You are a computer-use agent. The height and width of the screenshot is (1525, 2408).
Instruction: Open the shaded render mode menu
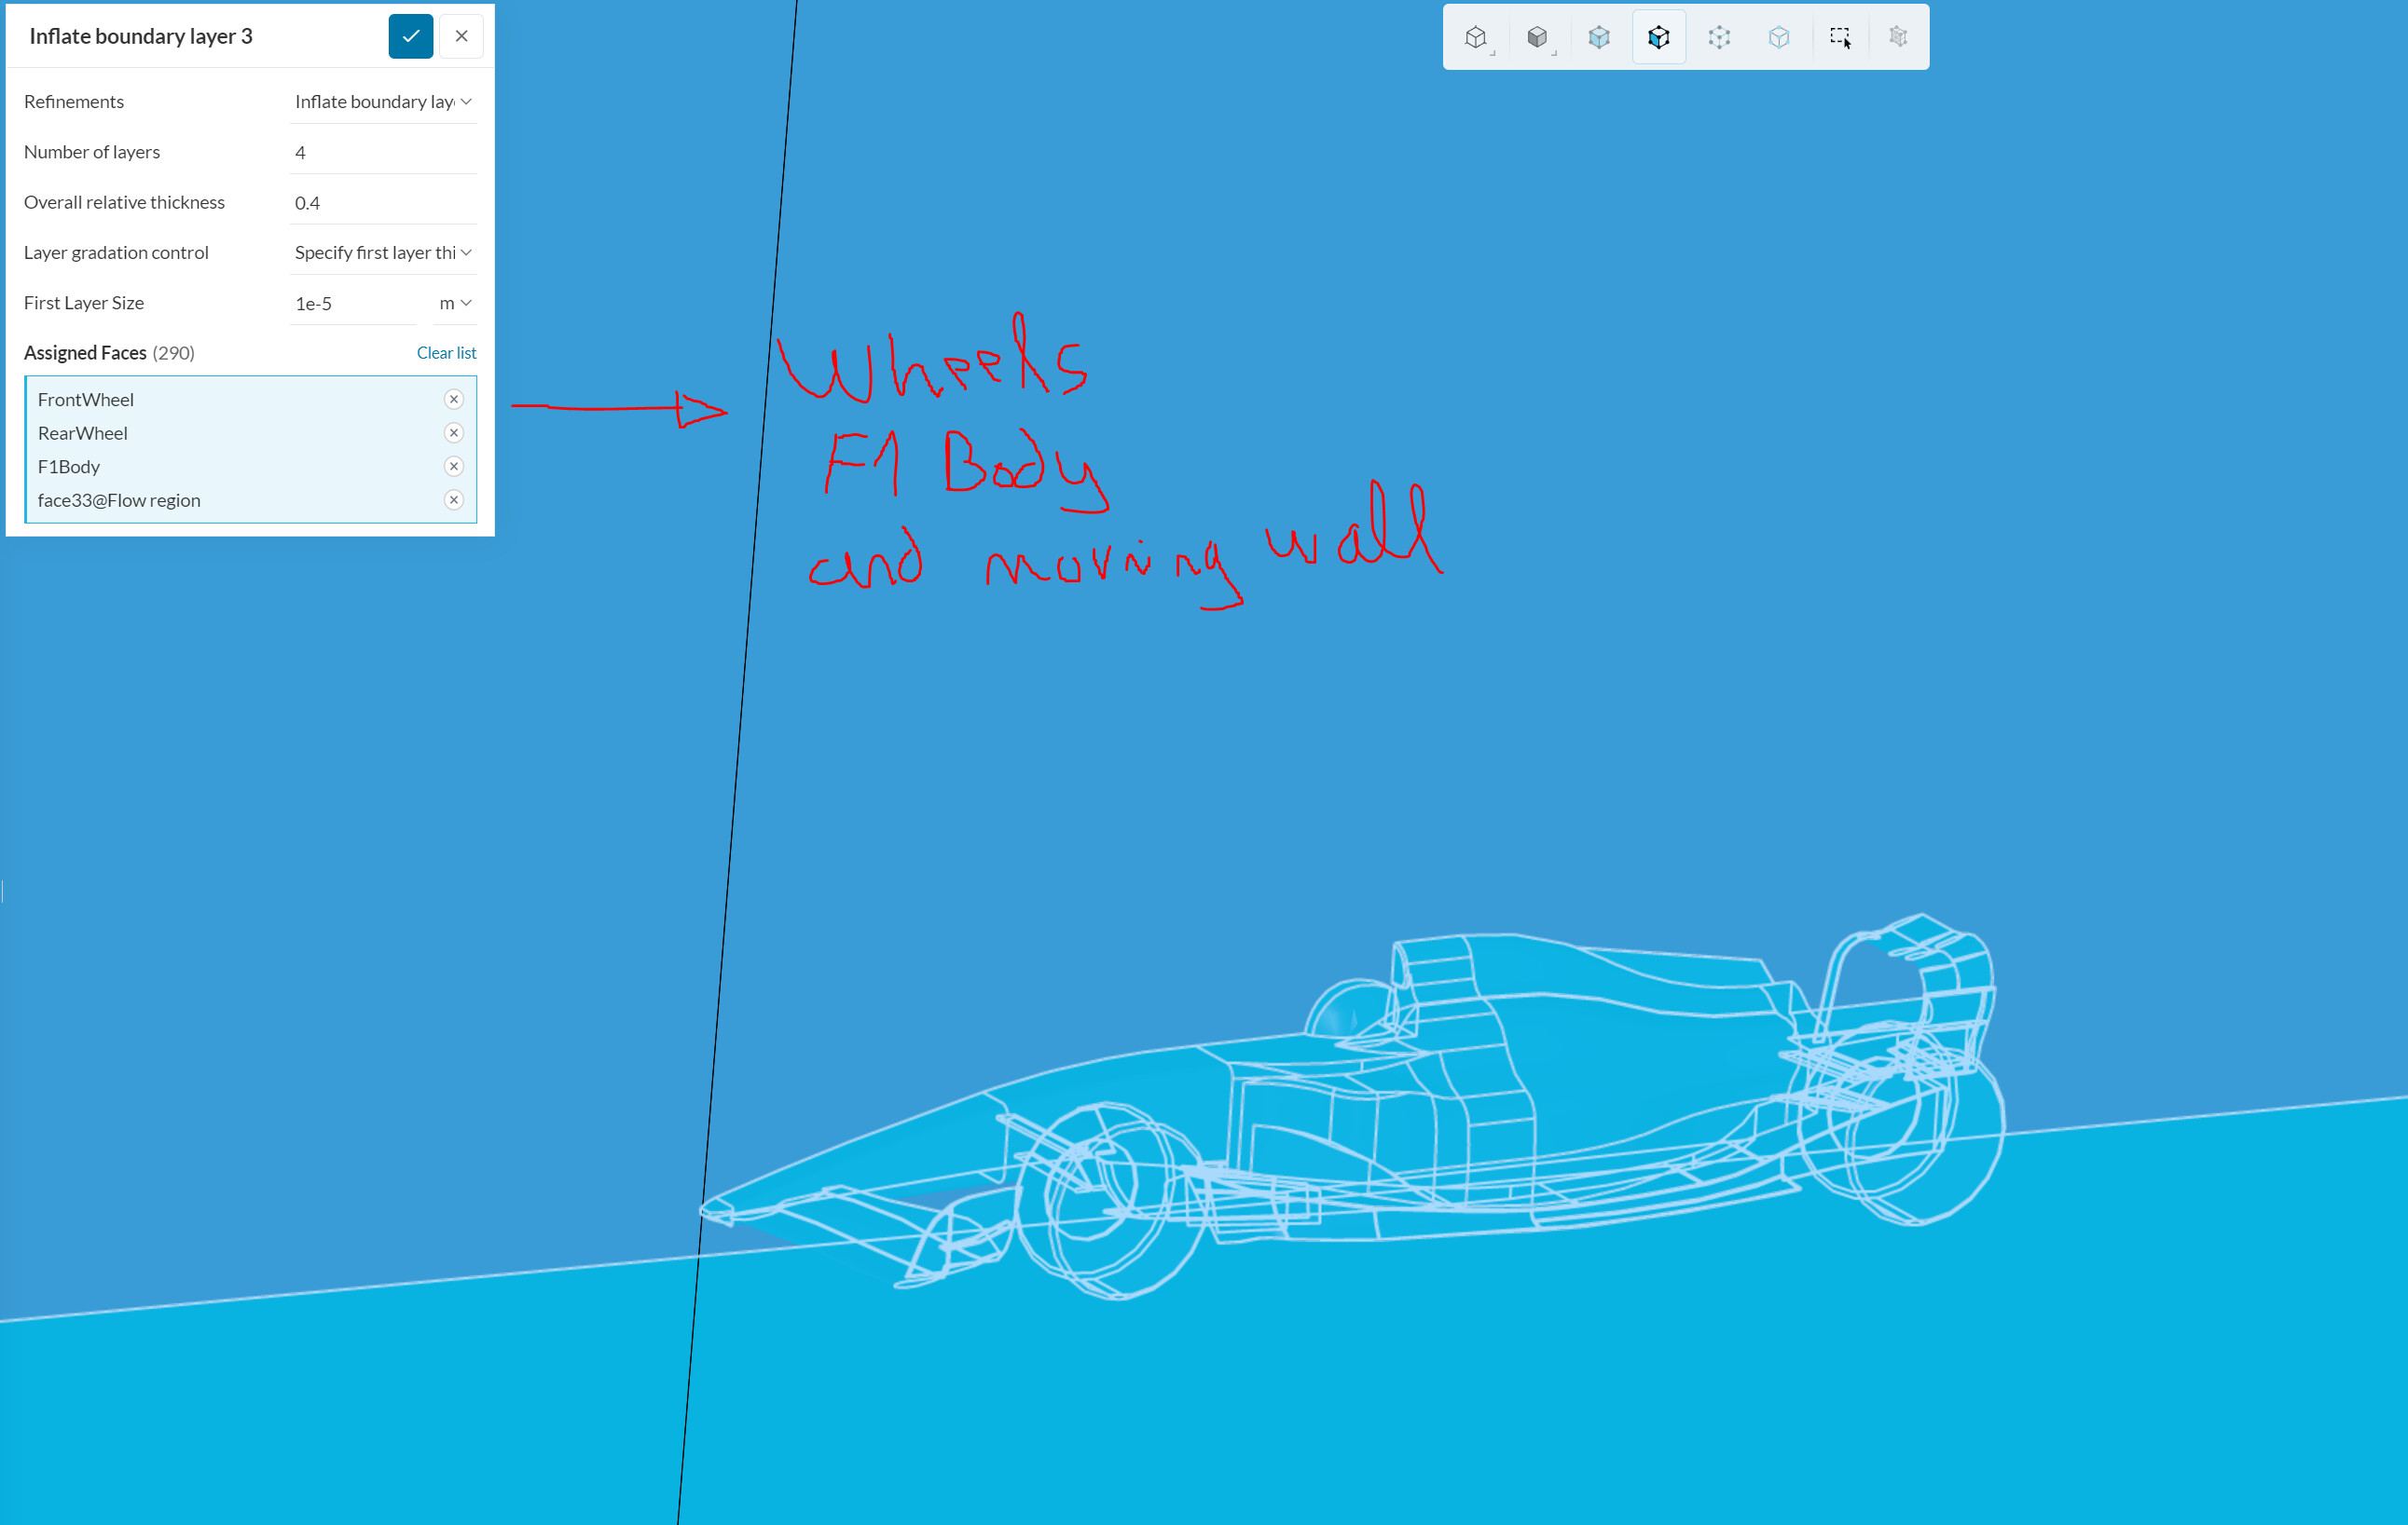(1537, 38)
